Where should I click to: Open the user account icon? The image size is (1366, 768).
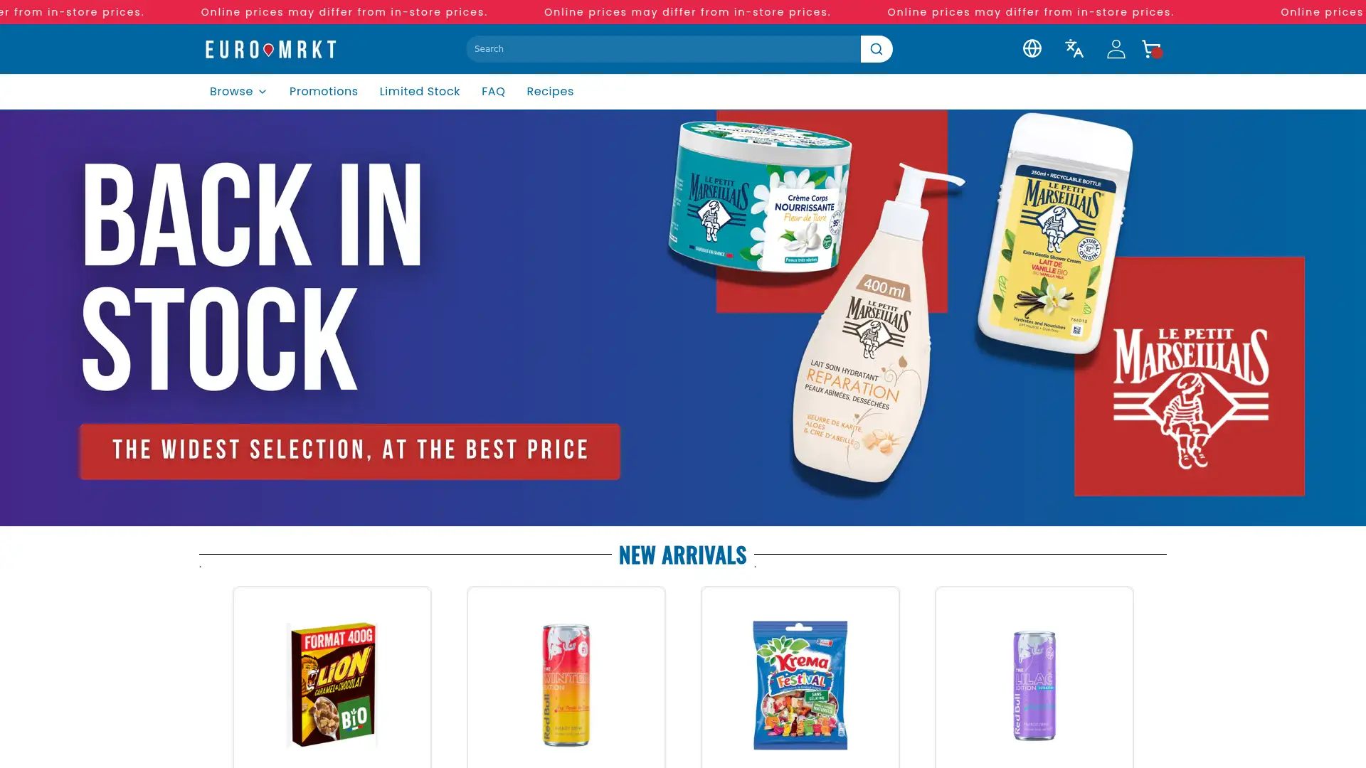point(1116,48)
